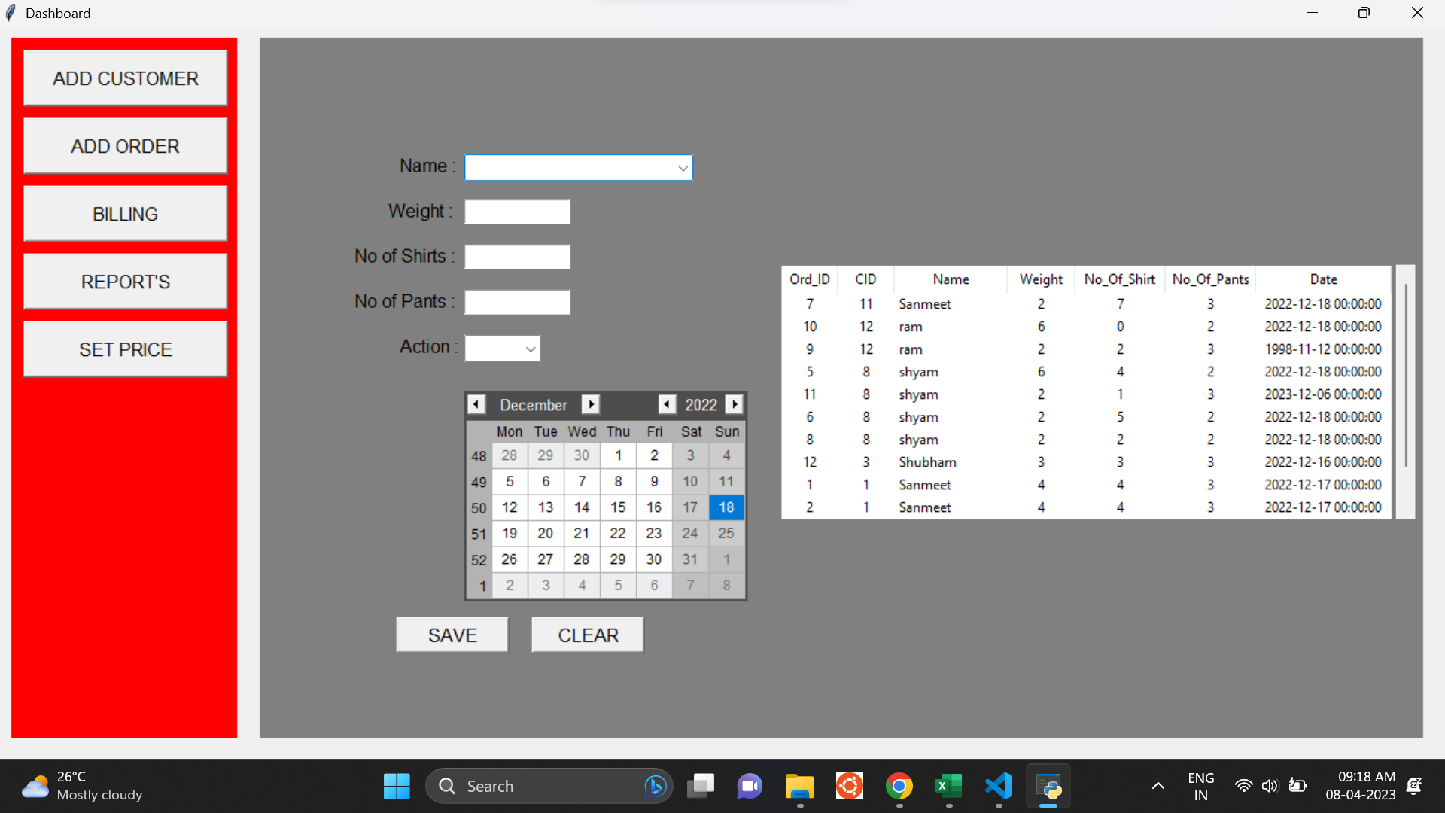Image resolution: width=1445 pixels, height=813 pixels.
Task: Show hidden system tray icons
Action: pos(1158,787)
